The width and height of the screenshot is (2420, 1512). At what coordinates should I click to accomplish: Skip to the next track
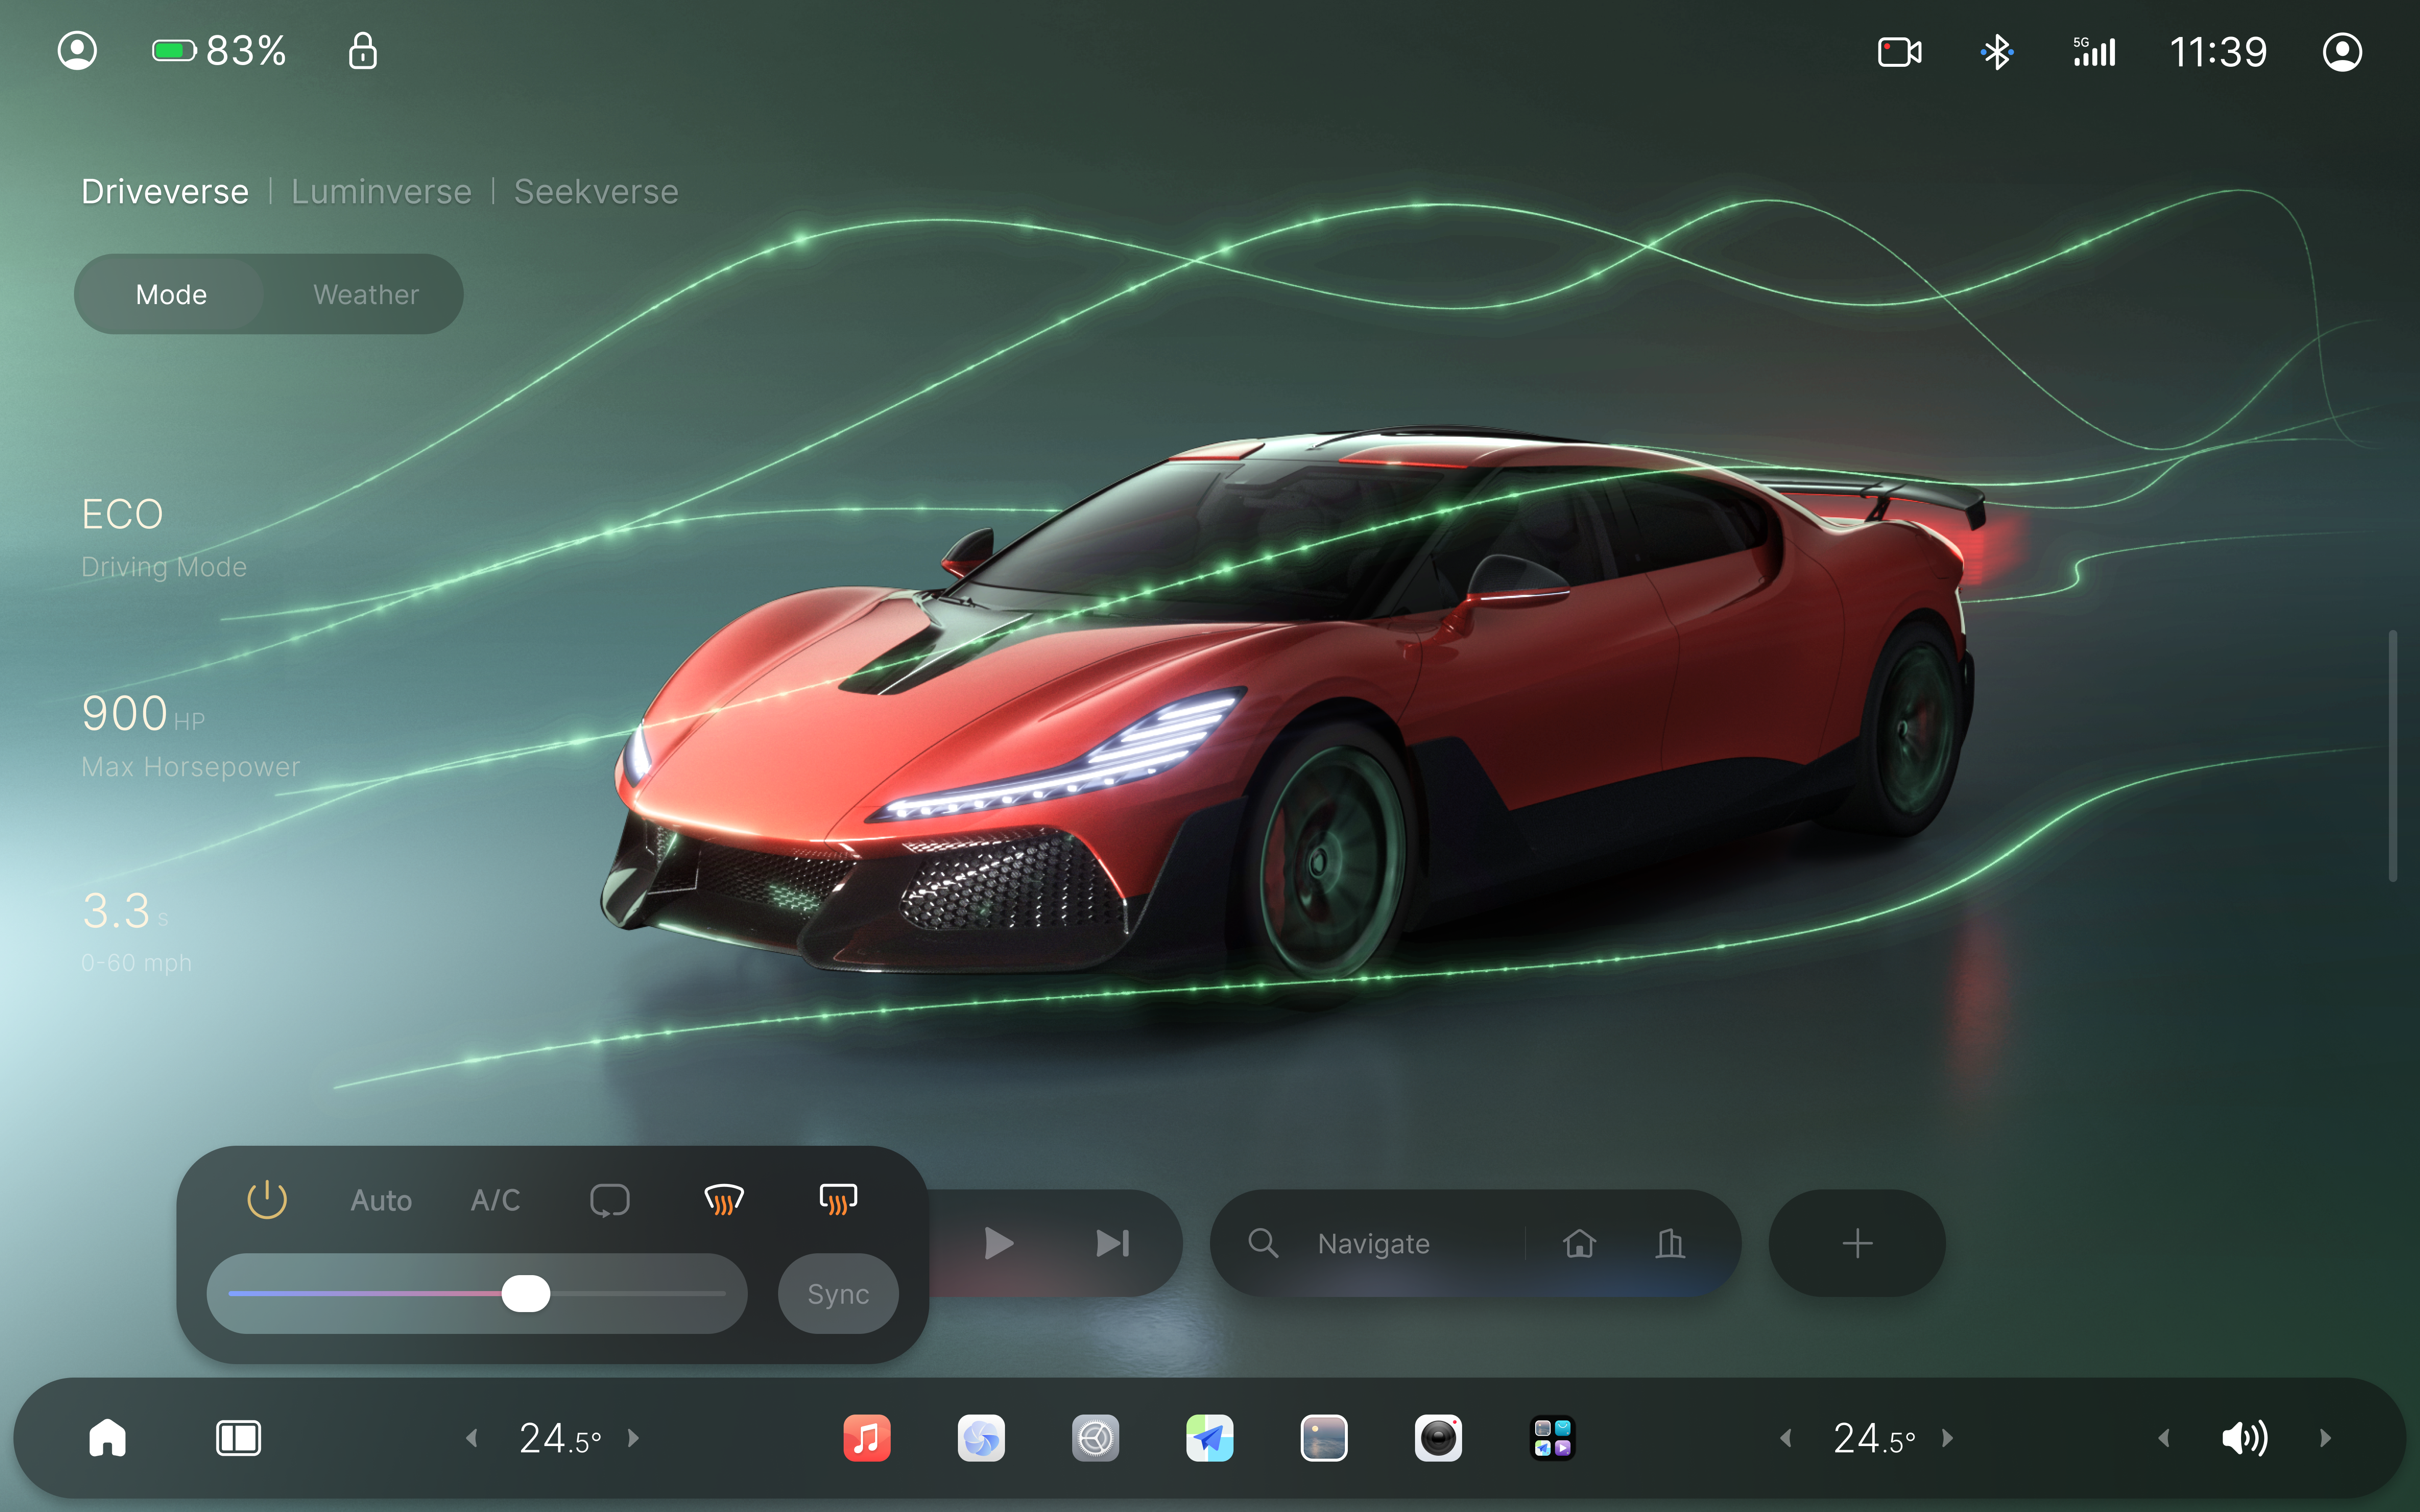(1112, 1243)
